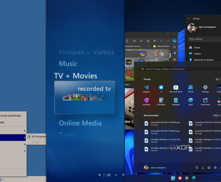The image size is (221, 182).
Task: Expand the highlighted blue classic menu row
Action: tap(13, 137)
